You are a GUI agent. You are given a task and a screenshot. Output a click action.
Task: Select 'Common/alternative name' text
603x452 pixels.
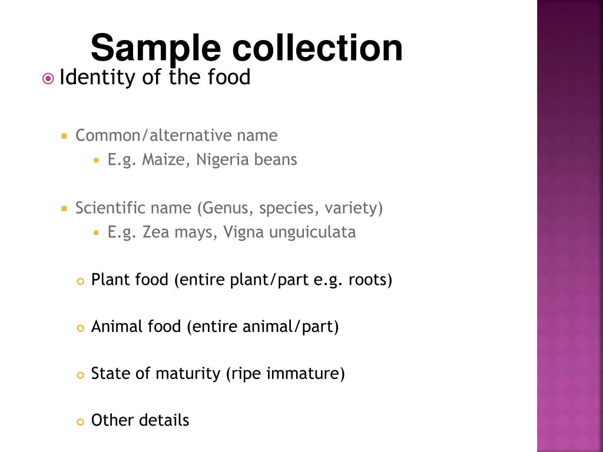(177, 135)
